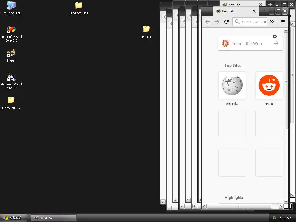
Task: Reload page in front Mypal window
Action: pyautogui.click(x=227, y=22)
